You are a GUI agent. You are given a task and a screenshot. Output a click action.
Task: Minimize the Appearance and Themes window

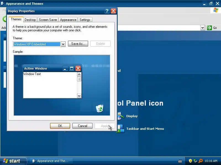tap(204, 4)
